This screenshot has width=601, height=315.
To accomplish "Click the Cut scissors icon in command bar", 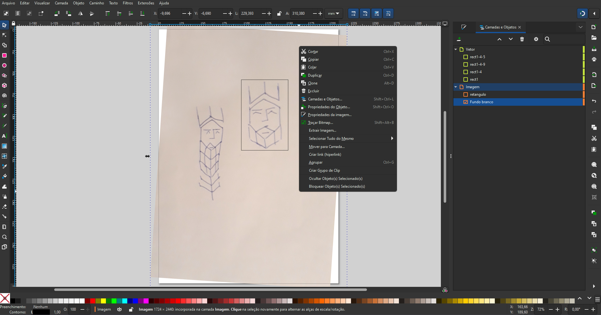I will click(x=594, y=138).
